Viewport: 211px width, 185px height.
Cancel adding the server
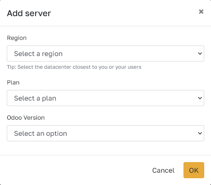coord(163,170)
